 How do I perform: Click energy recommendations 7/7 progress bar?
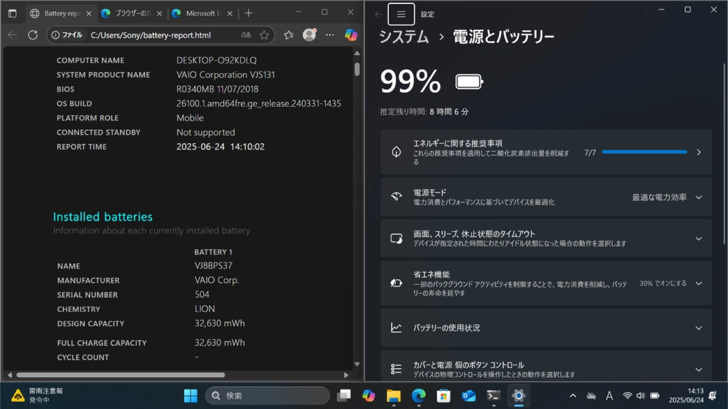645,152
